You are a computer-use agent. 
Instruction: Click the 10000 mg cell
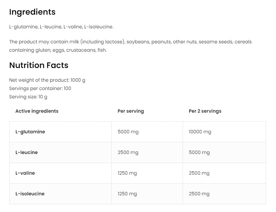[200, 132]
